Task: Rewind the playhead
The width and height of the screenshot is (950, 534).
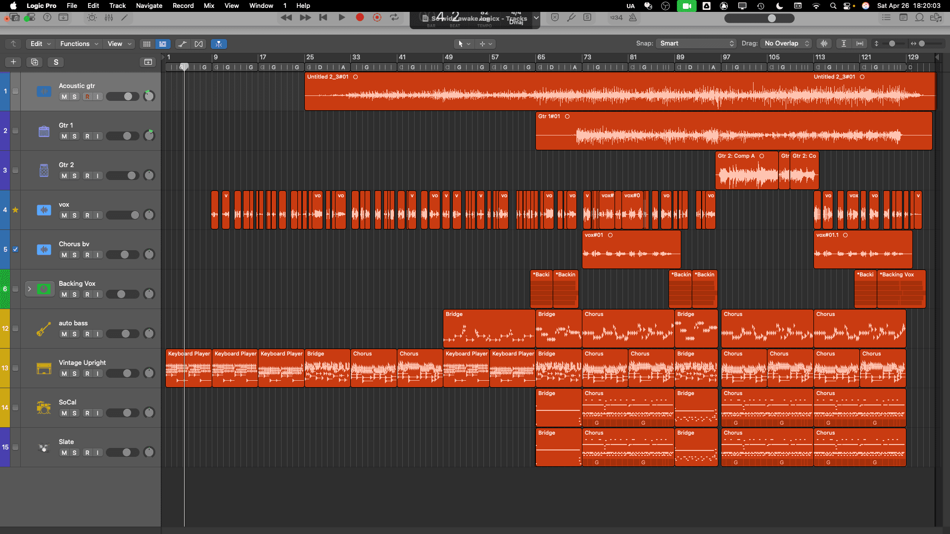Action: [286, 17]
